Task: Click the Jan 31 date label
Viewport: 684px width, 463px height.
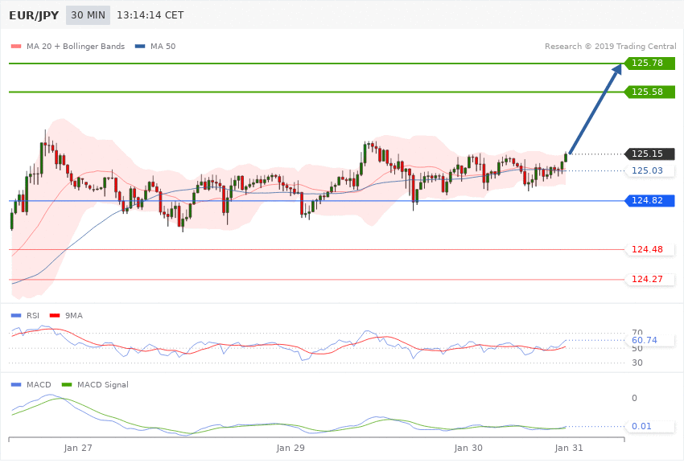Action: (x=569, y=449)
